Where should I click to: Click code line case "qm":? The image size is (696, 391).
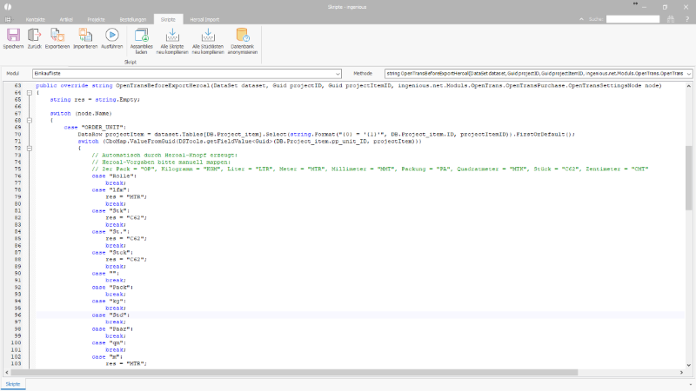pos(110,342)
